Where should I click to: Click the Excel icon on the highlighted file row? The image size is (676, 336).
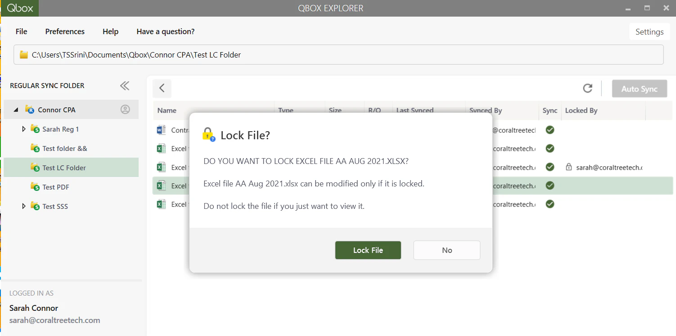[x=161, y=186]
